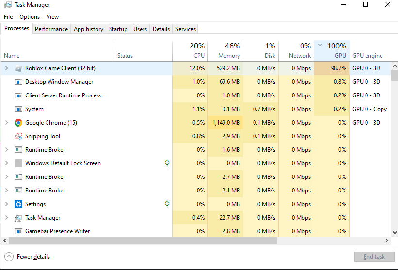Select the 98.7% GPU cell for Roblox
The height and width of the screenshot is (270, 398).
[332, 68]
